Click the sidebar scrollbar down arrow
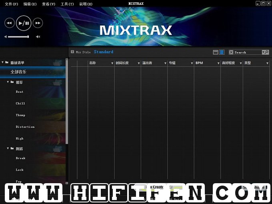The width and height of the screenshot is (272, 204). (67, 183)
